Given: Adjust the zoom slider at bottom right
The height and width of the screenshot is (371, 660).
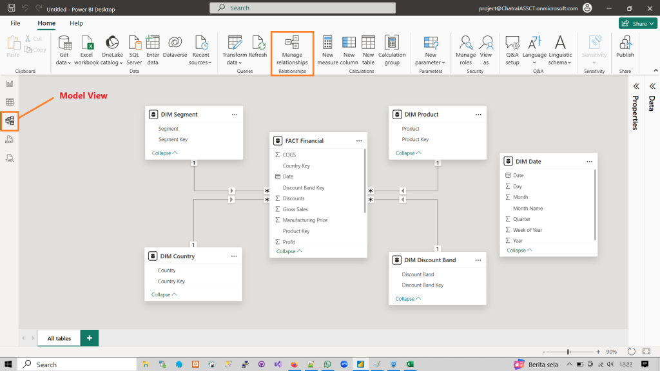Looking at the screenshot, I should click(568, 352).
